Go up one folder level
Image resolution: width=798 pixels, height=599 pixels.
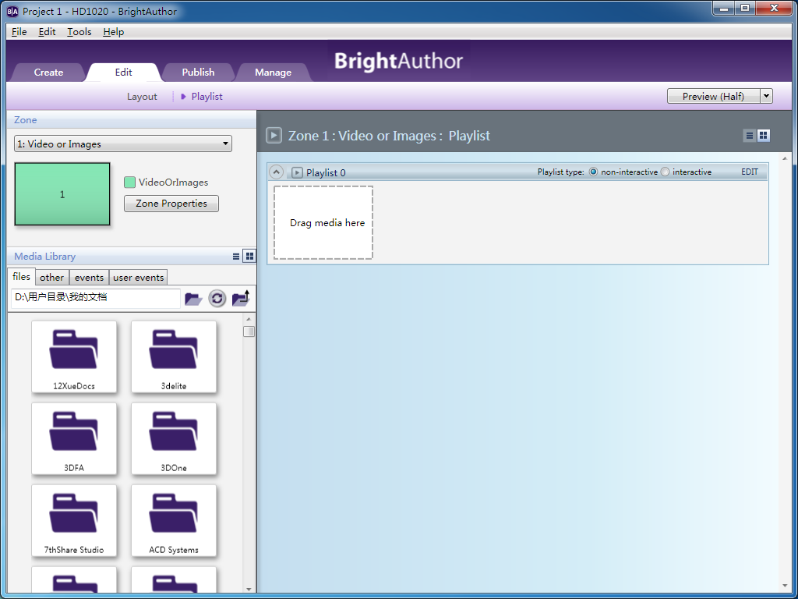point(242,298)
